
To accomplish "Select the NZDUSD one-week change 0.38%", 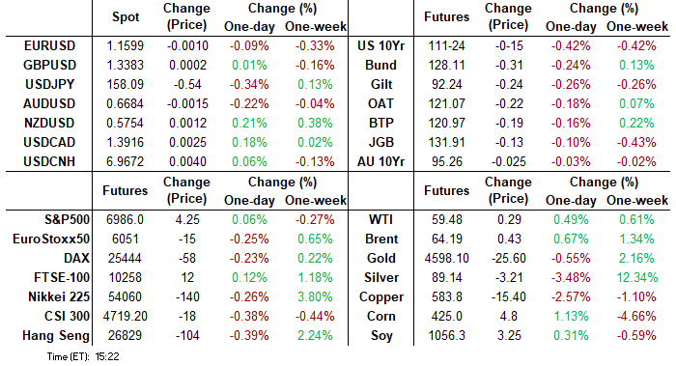I will pos(315,124).
